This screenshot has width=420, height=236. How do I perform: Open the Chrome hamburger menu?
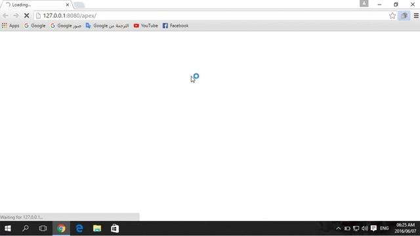coord(416,16)
